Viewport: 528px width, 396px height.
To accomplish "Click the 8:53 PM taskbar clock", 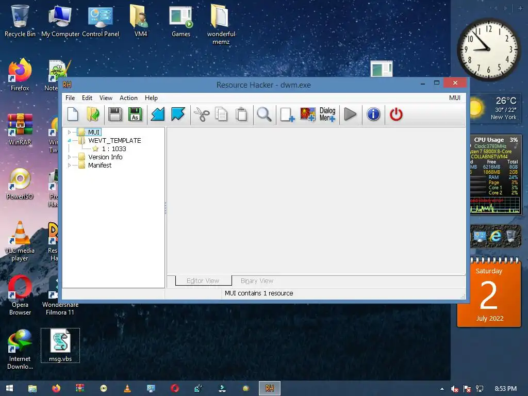I will tap(505, 389).
